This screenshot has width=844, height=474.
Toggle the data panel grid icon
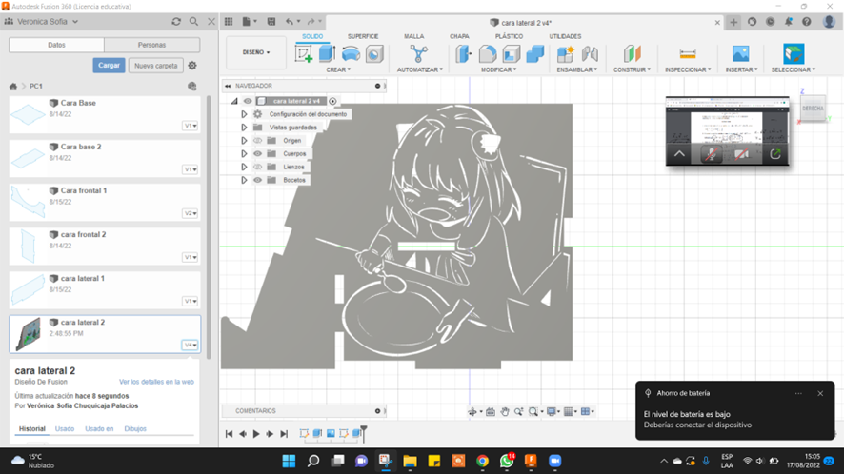click(x=229, y=22)
